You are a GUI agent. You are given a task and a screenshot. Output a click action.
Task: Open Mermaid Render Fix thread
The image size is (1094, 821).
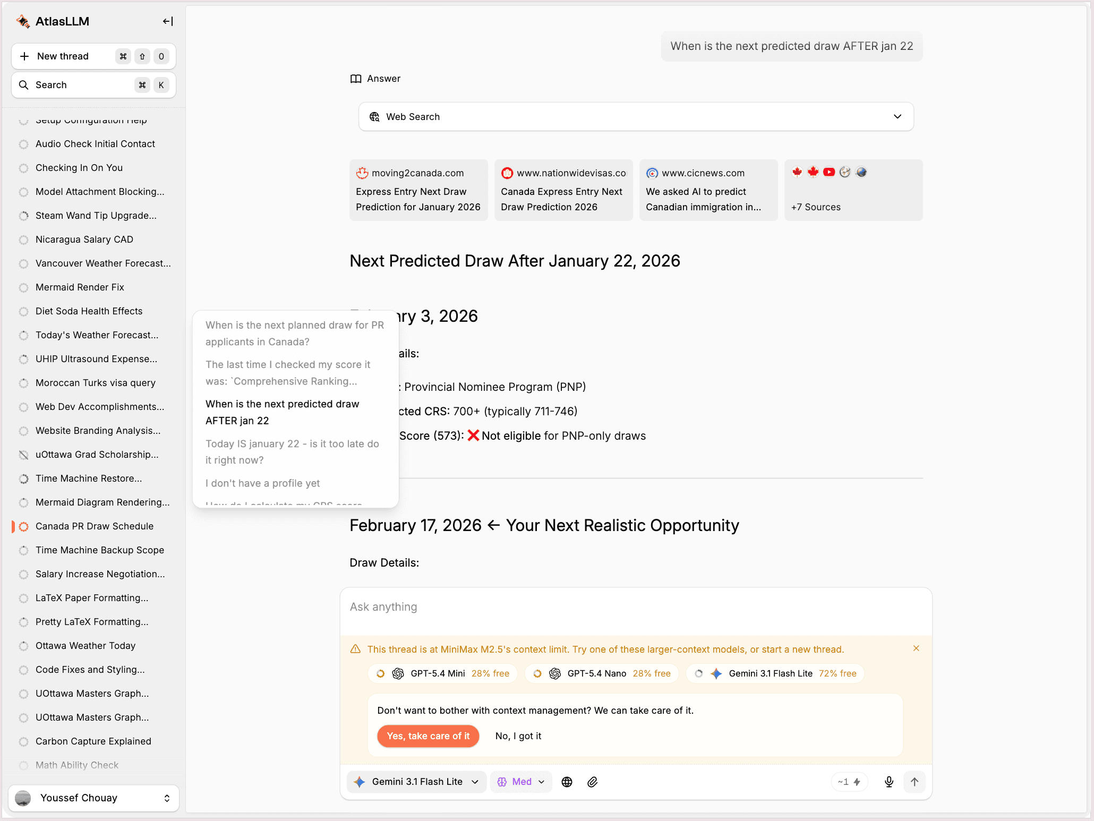[80, 287]
